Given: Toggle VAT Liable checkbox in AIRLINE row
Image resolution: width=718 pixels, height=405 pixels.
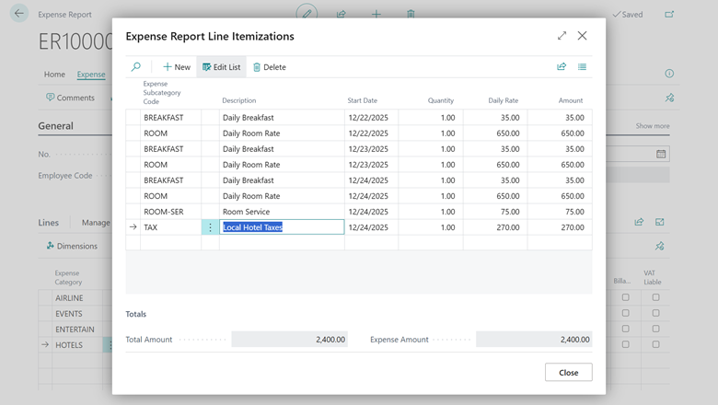Looking at the screenshot, I should [x=655, y=297].
